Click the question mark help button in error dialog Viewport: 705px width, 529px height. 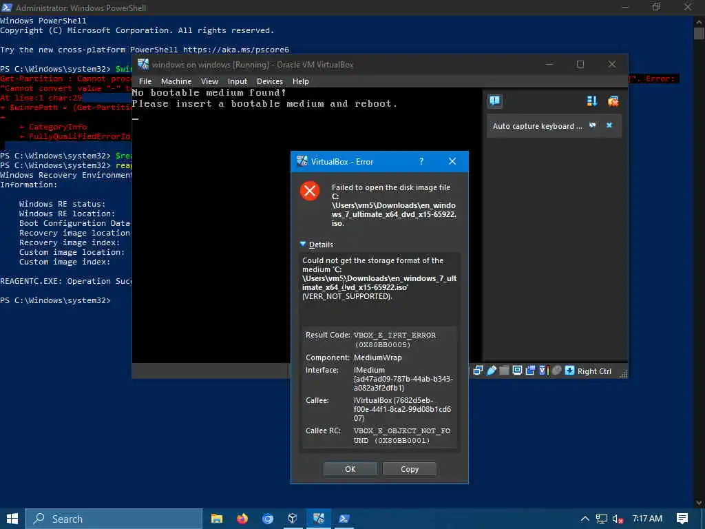[x=421, y=161]
